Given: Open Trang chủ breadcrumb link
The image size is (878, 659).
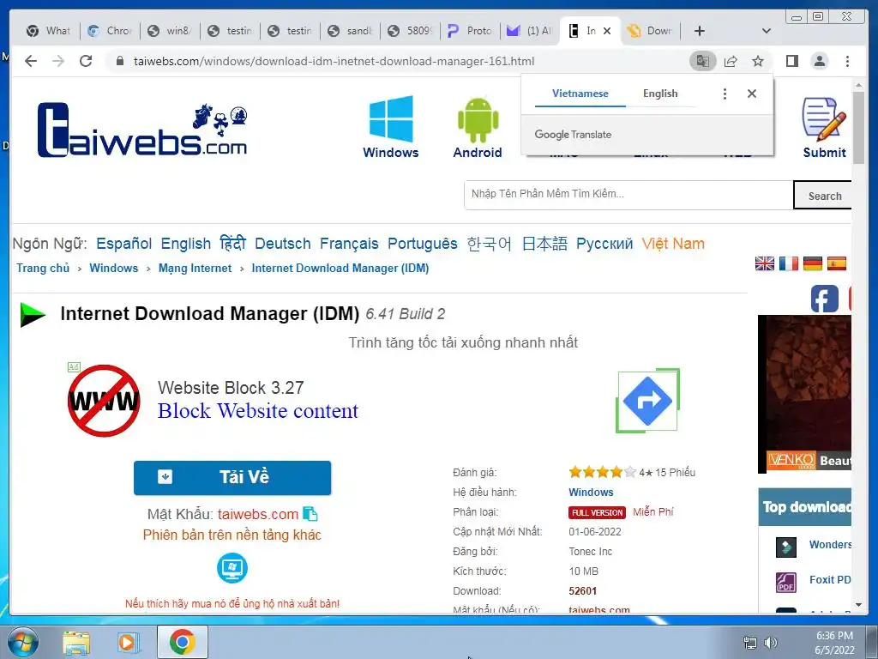Looking at the screenshot, I should 43,268.
